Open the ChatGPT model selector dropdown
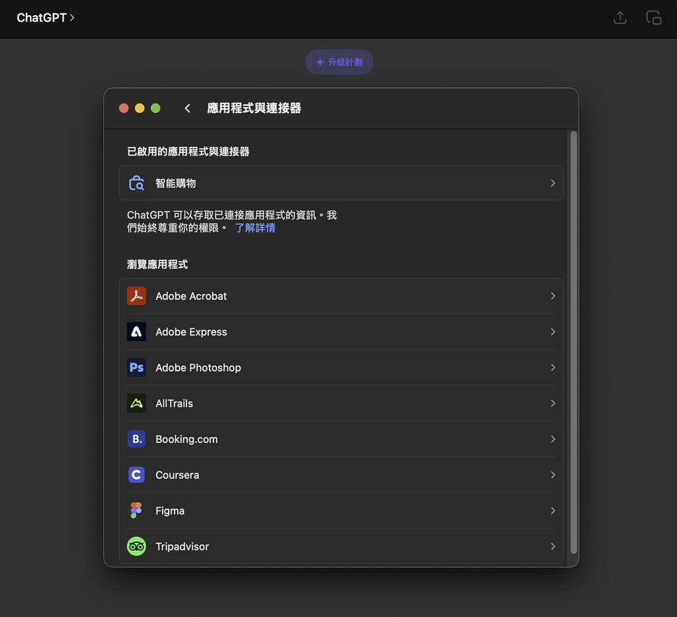Viewport: 677px width, 617px height. coord(46,18)
